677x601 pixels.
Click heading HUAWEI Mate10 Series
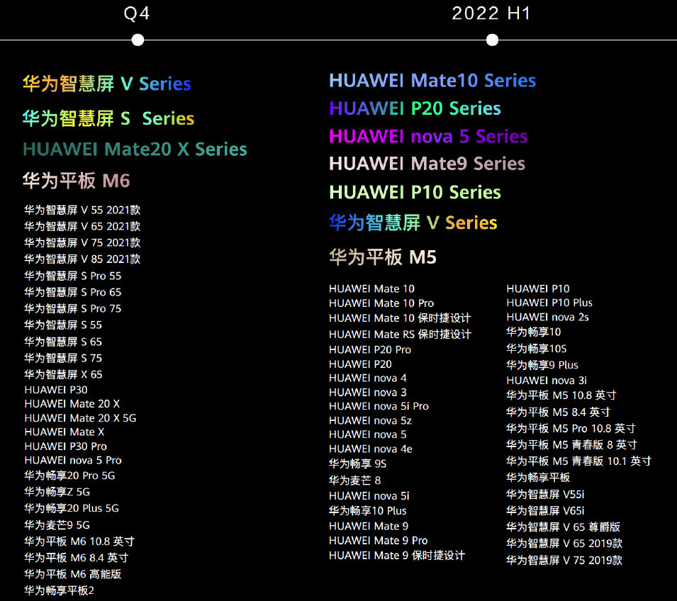[x=432, y=81]
